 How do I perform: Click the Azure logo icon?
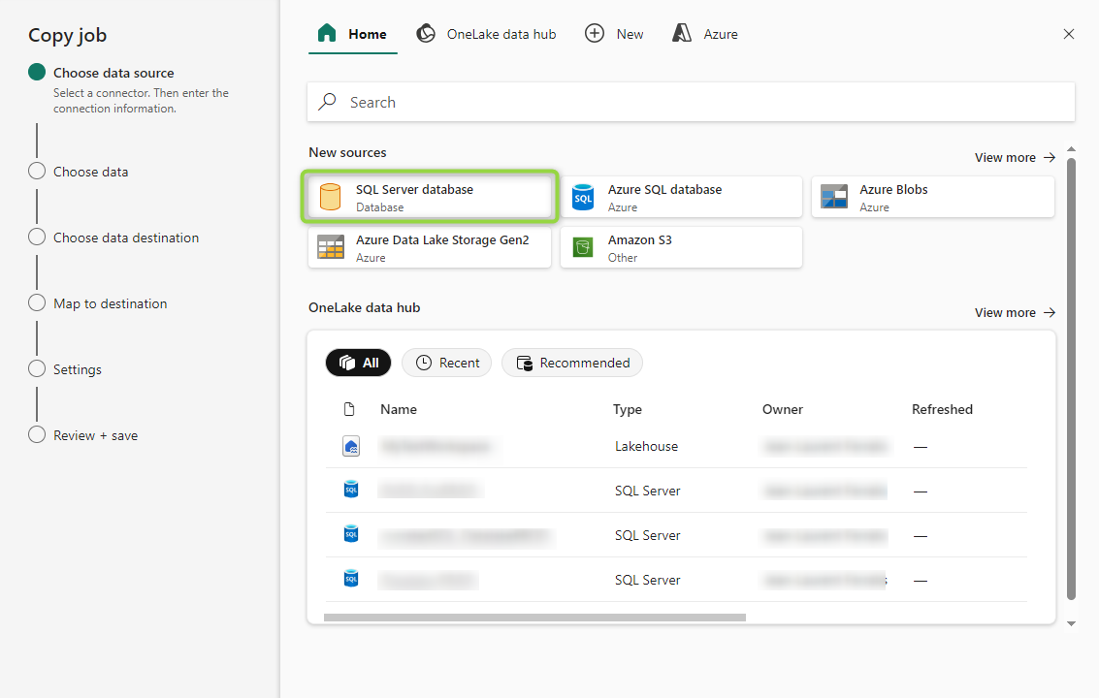pyautogui.click(x=681, y=33)
